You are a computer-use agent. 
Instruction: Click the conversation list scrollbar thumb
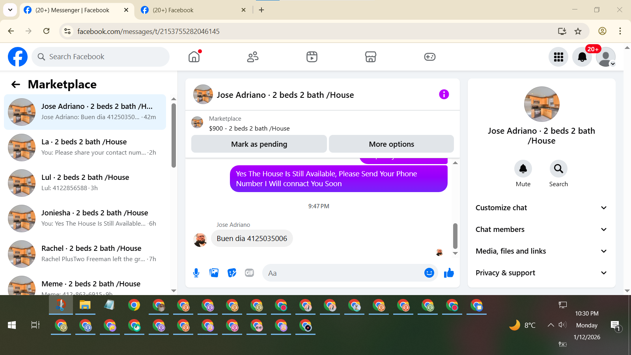point(174,135)
